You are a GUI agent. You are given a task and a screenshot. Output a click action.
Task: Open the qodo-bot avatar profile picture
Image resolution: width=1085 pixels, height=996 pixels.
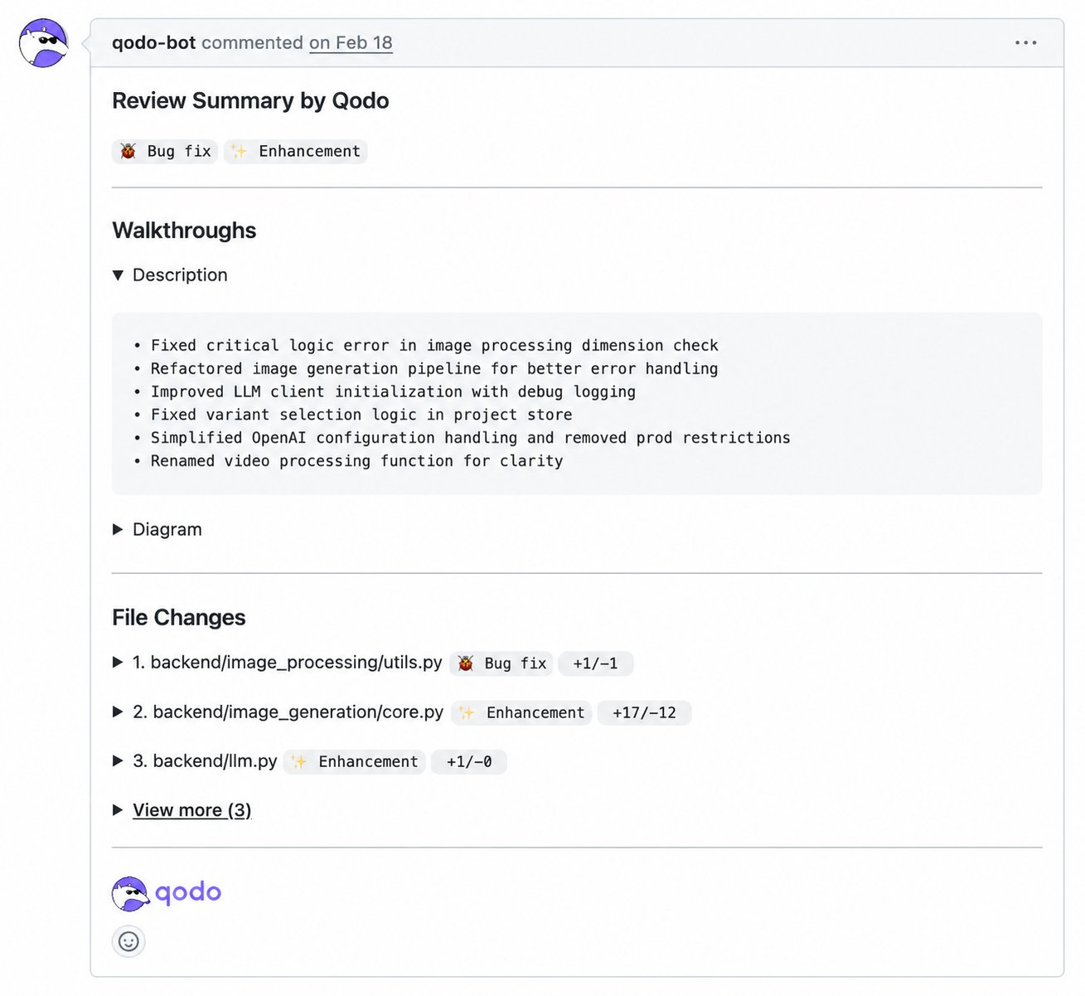pos(43,43)
